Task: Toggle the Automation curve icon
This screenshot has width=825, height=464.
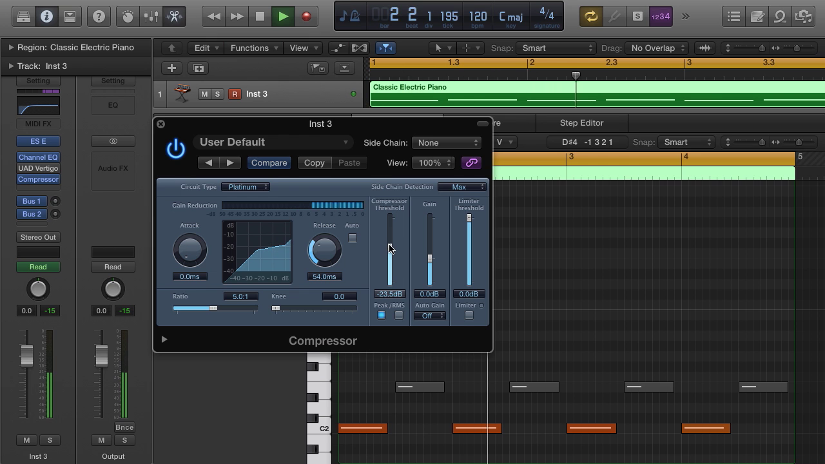Action: [338, 48]
